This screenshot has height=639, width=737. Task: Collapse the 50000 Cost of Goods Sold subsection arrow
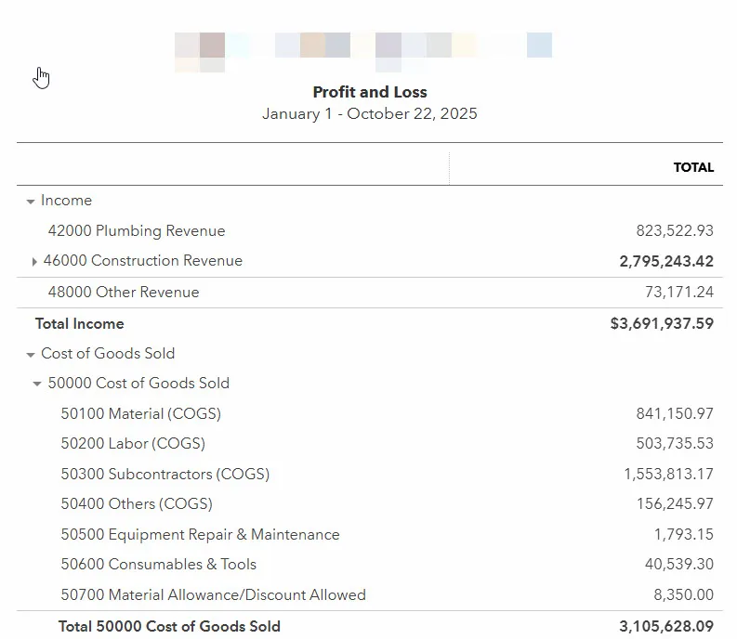(37, 384)
